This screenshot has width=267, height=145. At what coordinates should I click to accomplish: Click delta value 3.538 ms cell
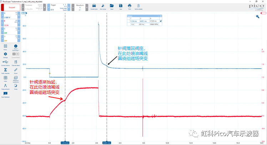click(154, 21)
